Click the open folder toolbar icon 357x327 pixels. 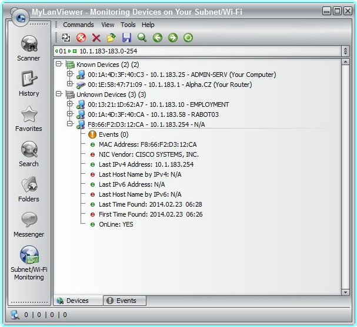[x=111, y=38]
